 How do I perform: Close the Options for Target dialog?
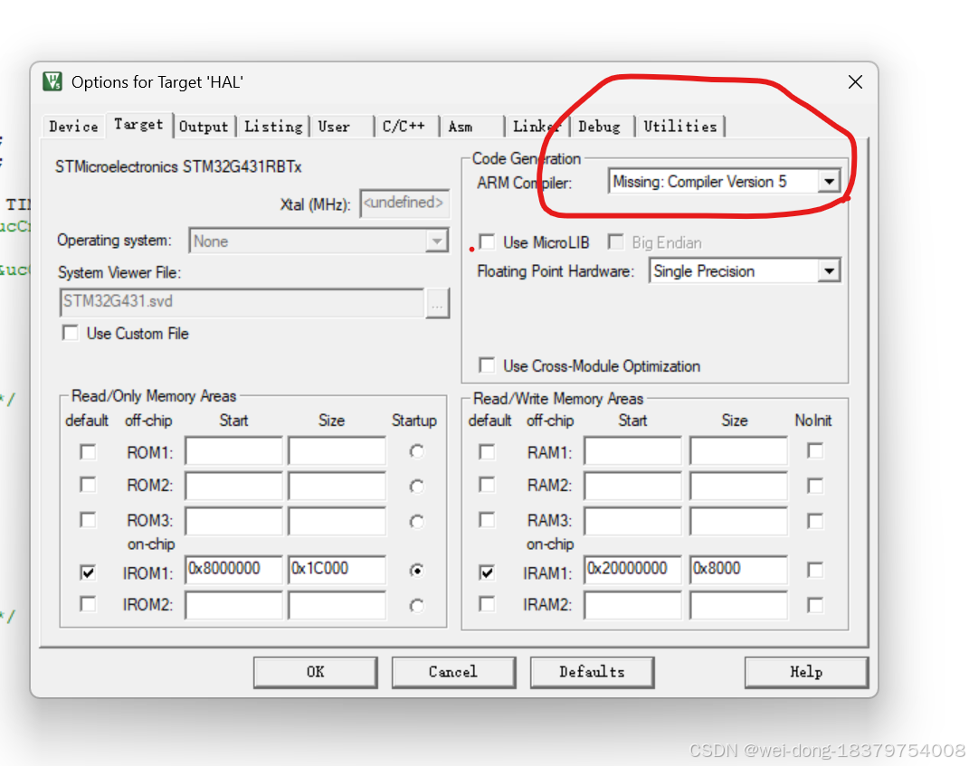point(855,82)
